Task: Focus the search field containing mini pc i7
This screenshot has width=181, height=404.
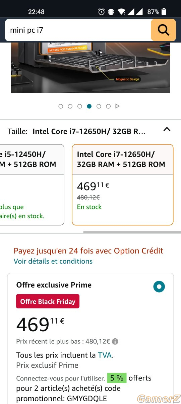Action: click(x=78, y=30)
